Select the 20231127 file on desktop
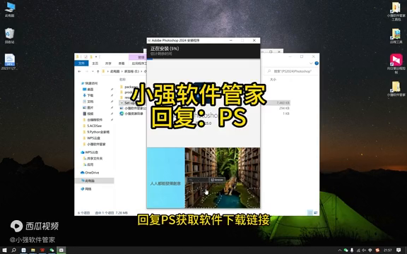This screenshot has height=254, width=407. pos(9,61)
